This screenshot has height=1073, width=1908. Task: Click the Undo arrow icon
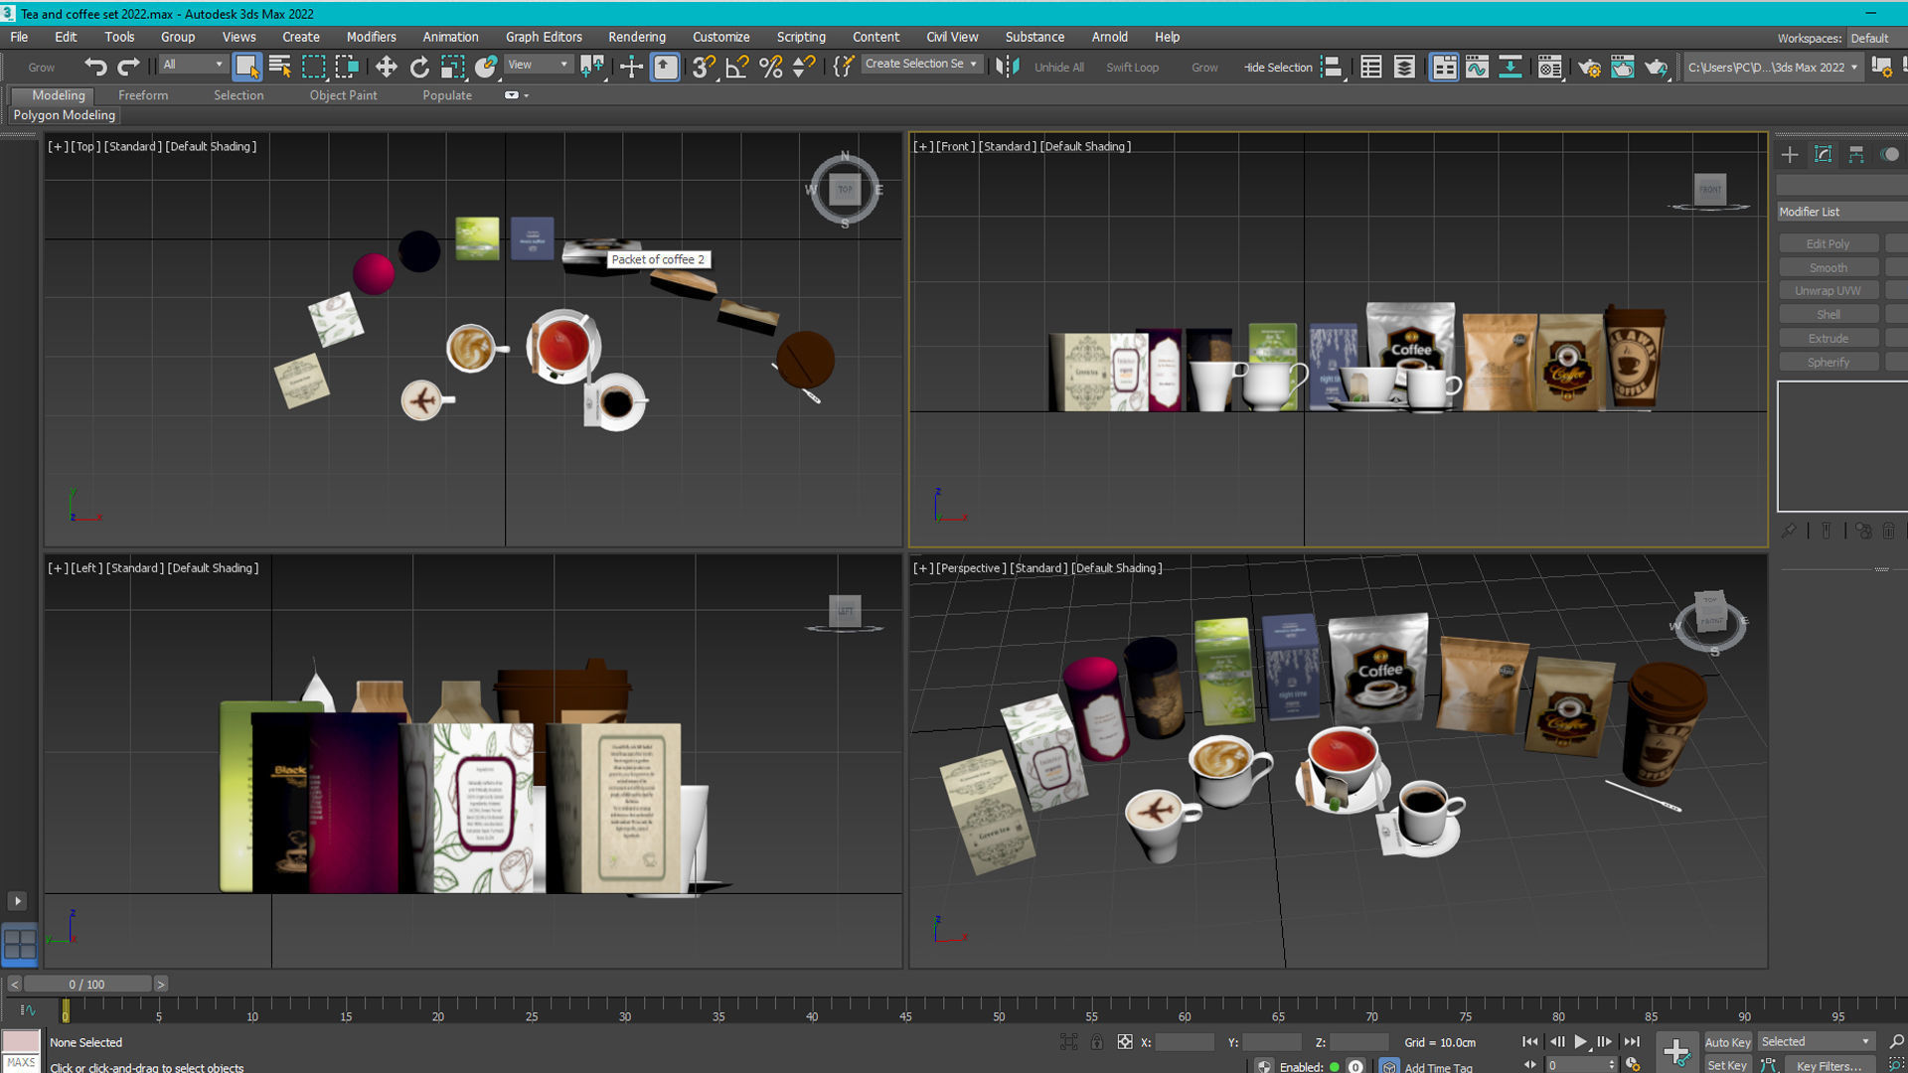coord(94,67)
